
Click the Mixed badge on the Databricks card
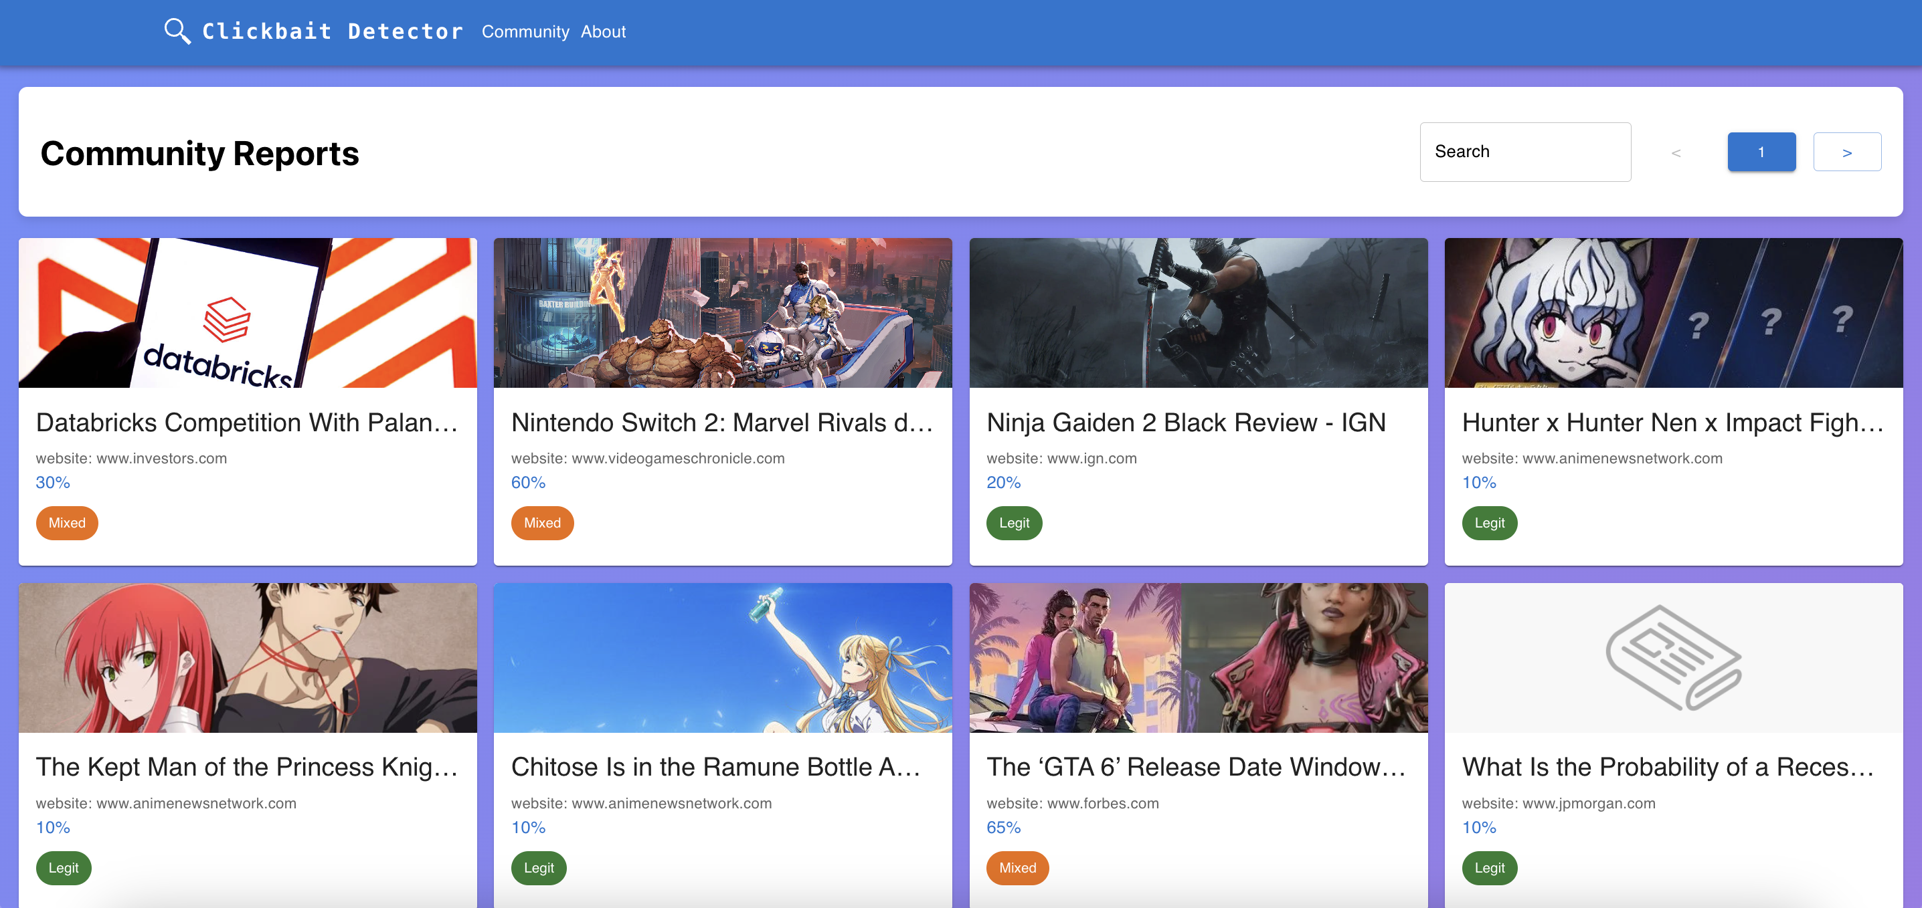(x=66, y=523)
